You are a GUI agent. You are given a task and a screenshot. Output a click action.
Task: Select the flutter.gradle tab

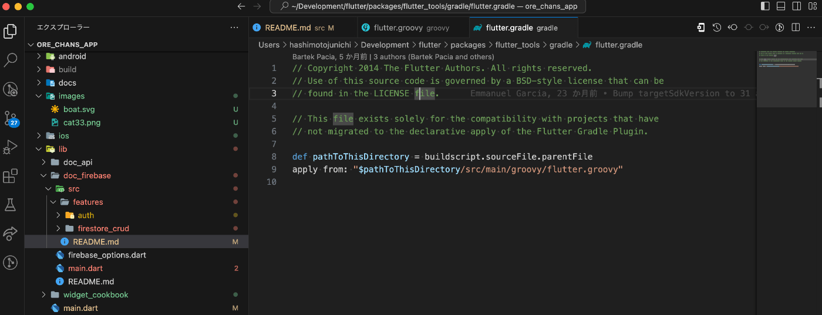coord(523,28)
